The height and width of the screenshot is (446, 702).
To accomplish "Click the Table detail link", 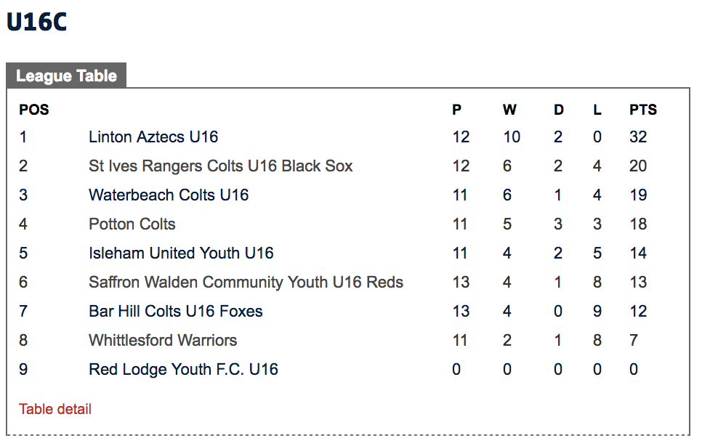I will coord(55,409).
